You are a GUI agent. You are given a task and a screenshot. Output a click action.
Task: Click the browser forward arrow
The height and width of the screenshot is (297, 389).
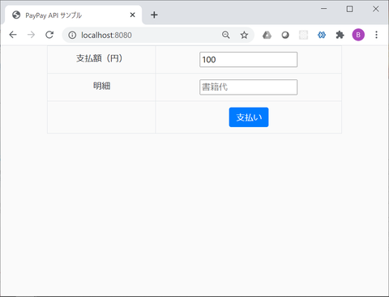pyautogui.click(x=31, y=35)
